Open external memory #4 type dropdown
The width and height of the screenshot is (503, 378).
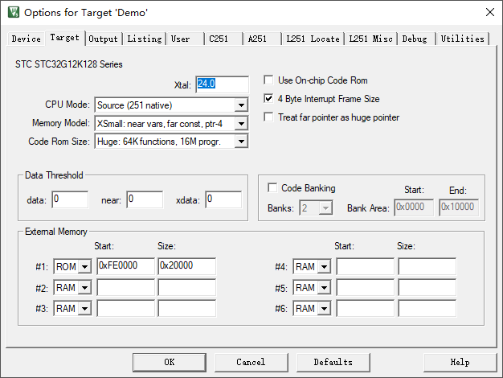pos(325,267)
